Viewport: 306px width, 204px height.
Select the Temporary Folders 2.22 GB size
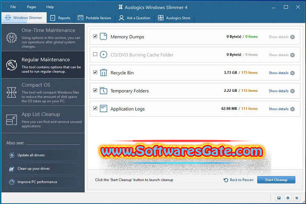(230, 91)
